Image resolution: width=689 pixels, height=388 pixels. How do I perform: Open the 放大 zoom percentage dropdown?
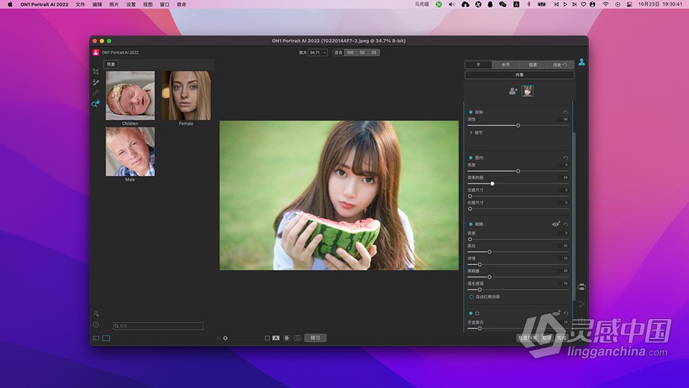[x=318, y=52]
